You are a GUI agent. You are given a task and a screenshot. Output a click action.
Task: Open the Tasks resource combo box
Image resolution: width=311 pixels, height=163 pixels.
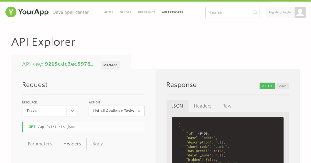(x=50, y=111)
